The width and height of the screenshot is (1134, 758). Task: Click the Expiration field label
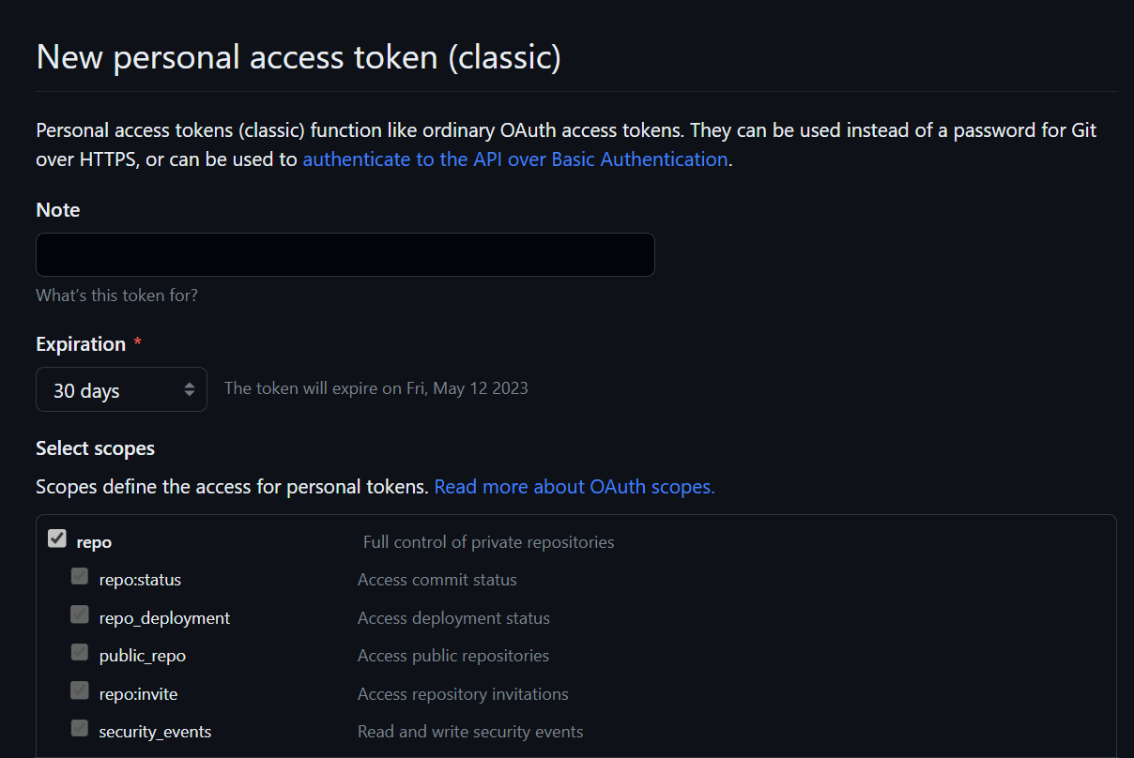coord(81,344)
